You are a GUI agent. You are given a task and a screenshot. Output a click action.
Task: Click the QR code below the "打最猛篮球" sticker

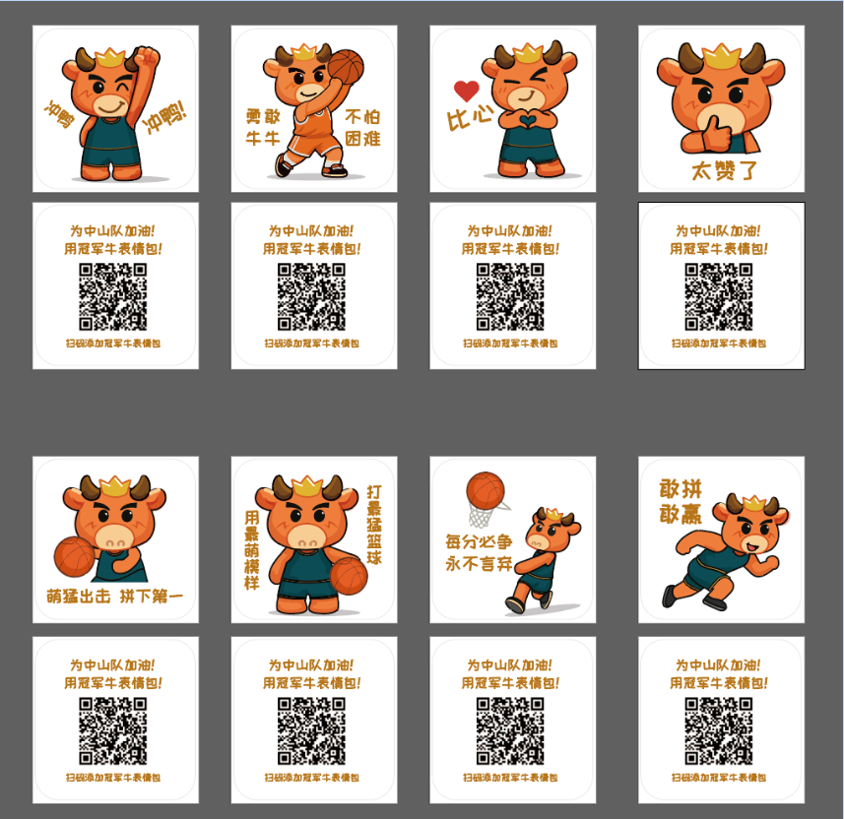click(311, 731)
